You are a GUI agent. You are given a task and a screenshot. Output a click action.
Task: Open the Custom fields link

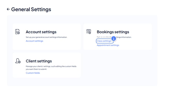point(33,73)
